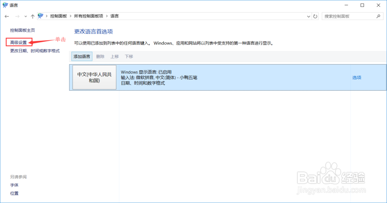This screenshot has width=387, height=203.
Task: Click the 添加语言 button
Action: 82,57
